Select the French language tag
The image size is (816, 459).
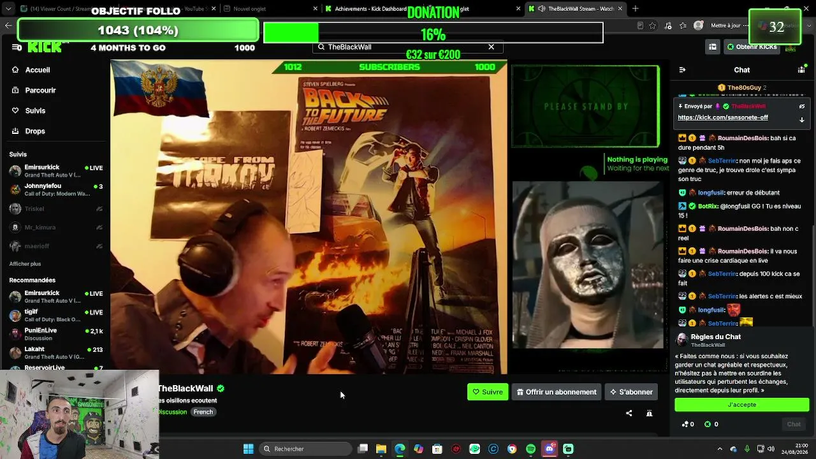(x=203, y=412)
